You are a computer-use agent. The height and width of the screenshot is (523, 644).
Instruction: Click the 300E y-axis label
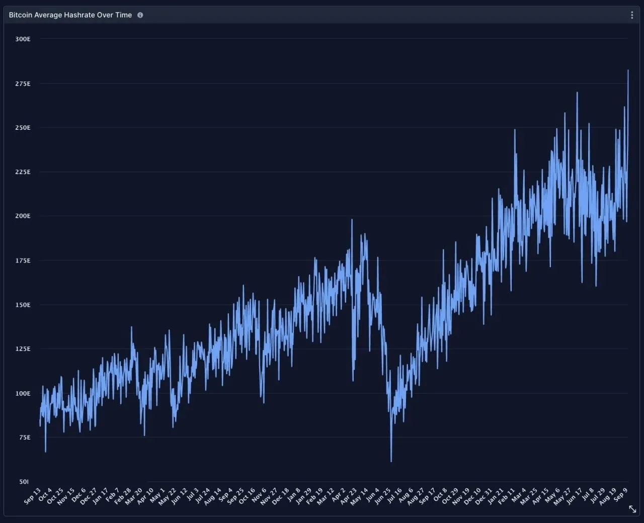pos(23,39)
